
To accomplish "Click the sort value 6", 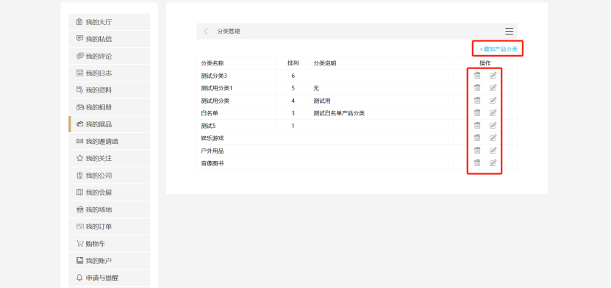I will point(293,76).
